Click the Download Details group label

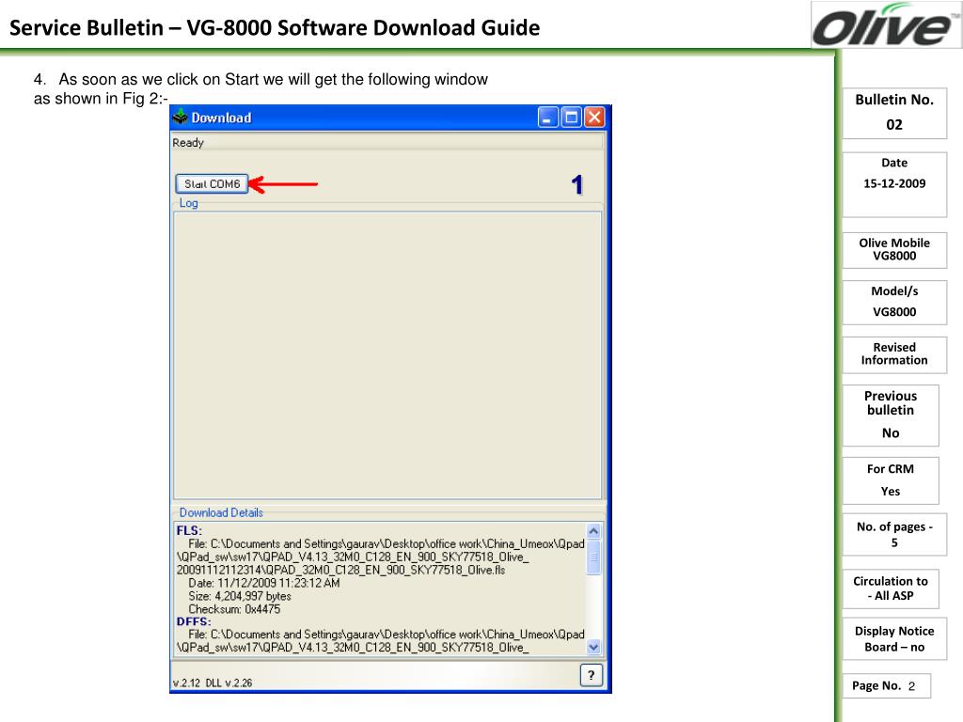(x=221, y=512)
